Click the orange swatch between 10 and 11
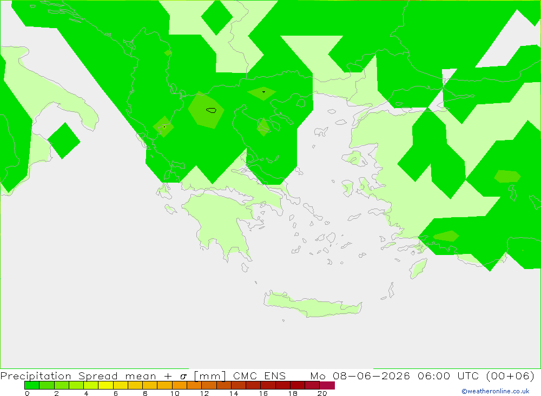Image resolution: width=541 pixels, height=396 pixels. click(180, 385)
